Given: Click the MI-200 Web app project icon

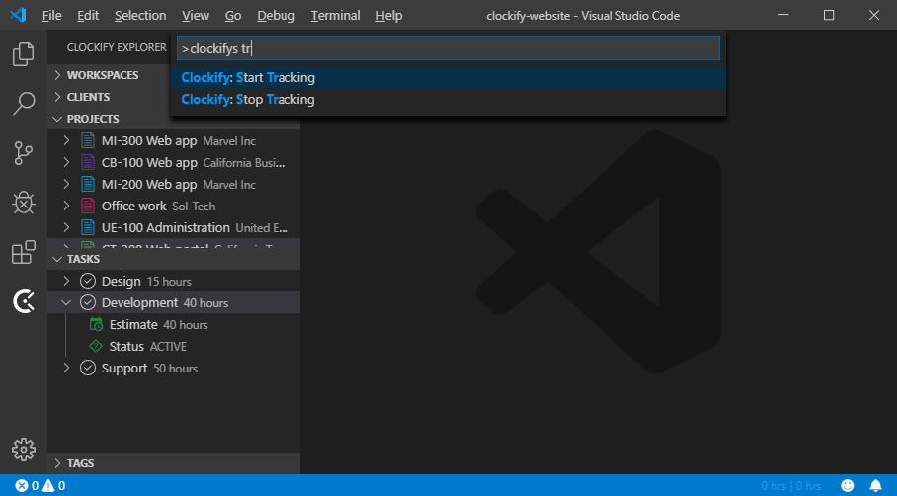Looking at the screenshot, I should [88, 184].
